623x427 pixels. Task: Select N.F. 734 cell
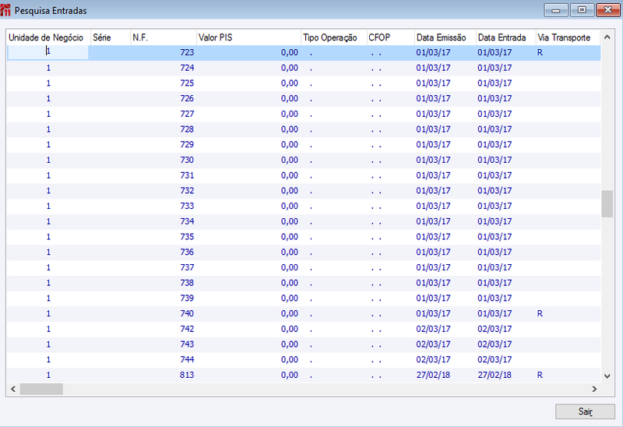click(164, 221)
